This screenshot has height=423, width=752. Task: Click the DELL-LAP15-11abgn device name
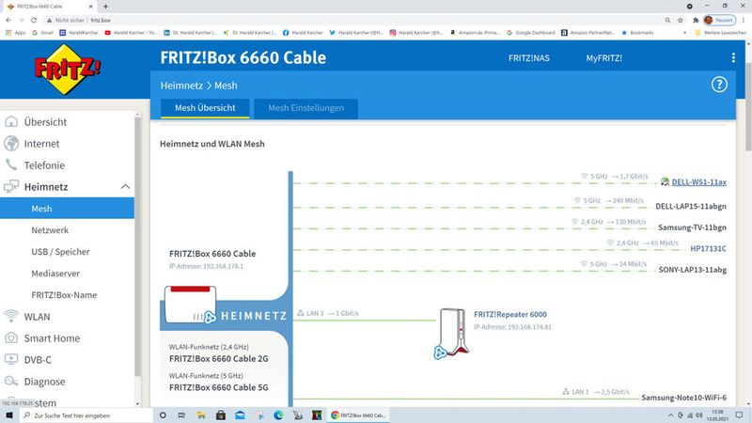pyautogui.click(x=691, y=206)
